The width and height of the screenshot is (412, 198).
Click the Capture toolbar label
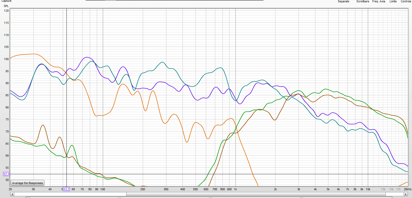tap(6, 1)
